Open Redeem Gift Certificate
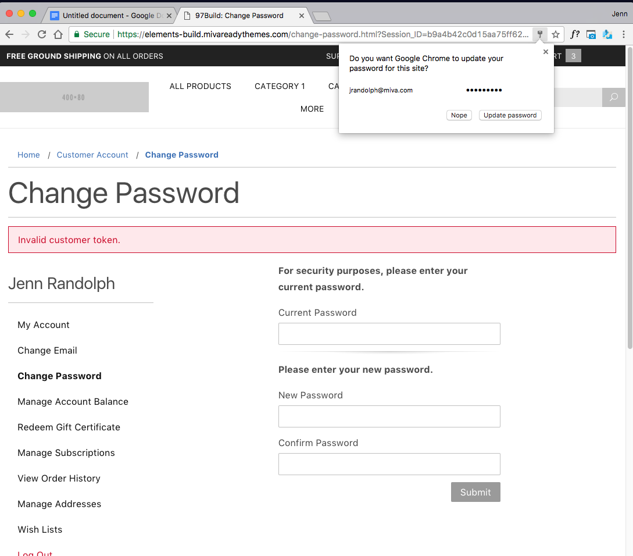The height and width of the screenshot is (556, 633). tap(69, 427)
